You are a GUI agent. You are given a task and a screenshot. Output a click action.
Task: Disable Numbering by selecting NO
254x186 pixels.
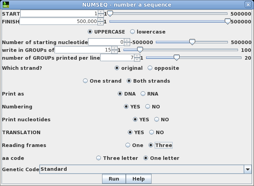tap(148, 106)
